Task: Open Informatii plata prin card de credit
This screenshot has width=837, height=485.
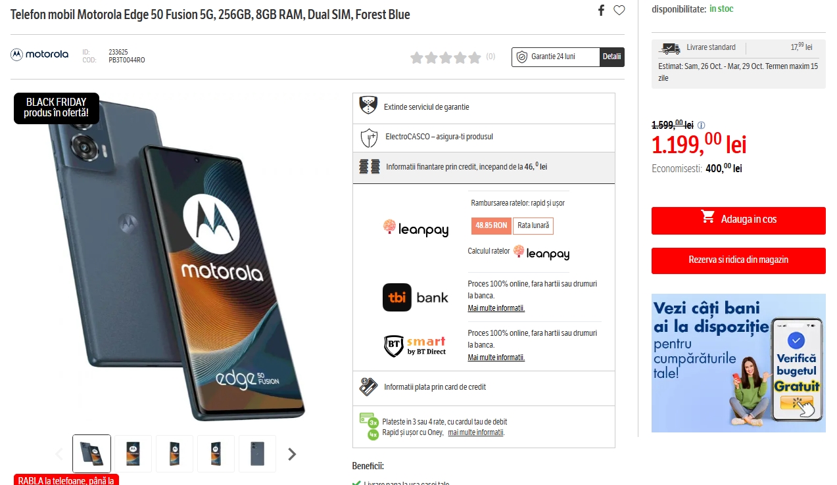Action: (484, 387)
